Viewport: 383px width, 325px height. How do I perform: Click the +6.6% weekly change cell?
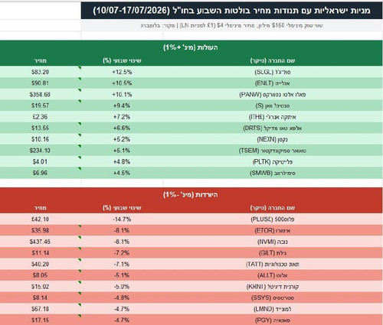(122, 128)
